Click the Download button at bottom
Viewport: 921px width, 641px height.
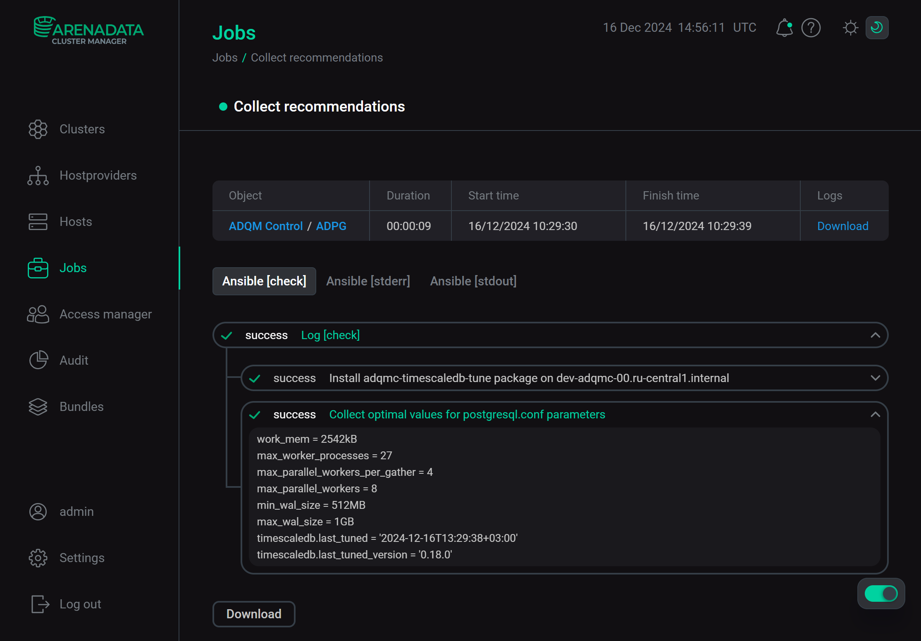pos(253,614)
